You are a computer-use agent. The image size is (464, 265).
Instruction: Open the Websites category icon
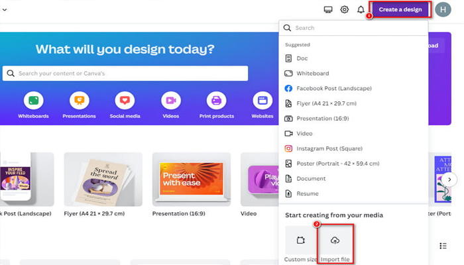point(262,101)
